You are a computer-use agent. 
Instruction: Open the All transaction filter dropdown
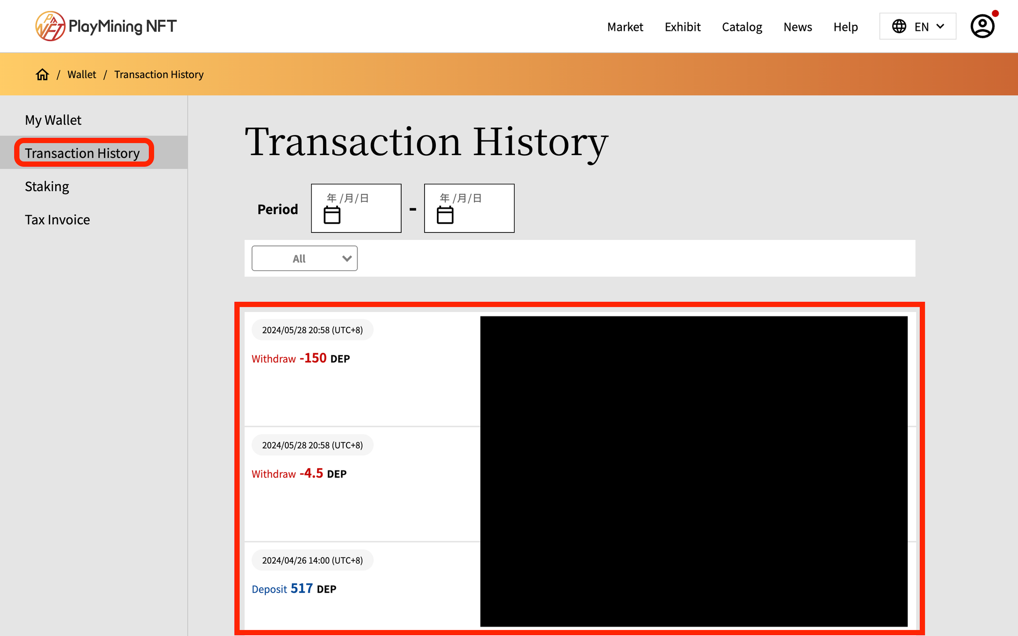point(304,258)
